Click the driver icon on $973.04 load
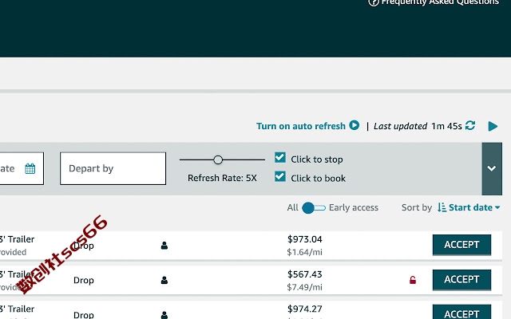The height and width of the screenshot is (319, 511). (164, 246)
